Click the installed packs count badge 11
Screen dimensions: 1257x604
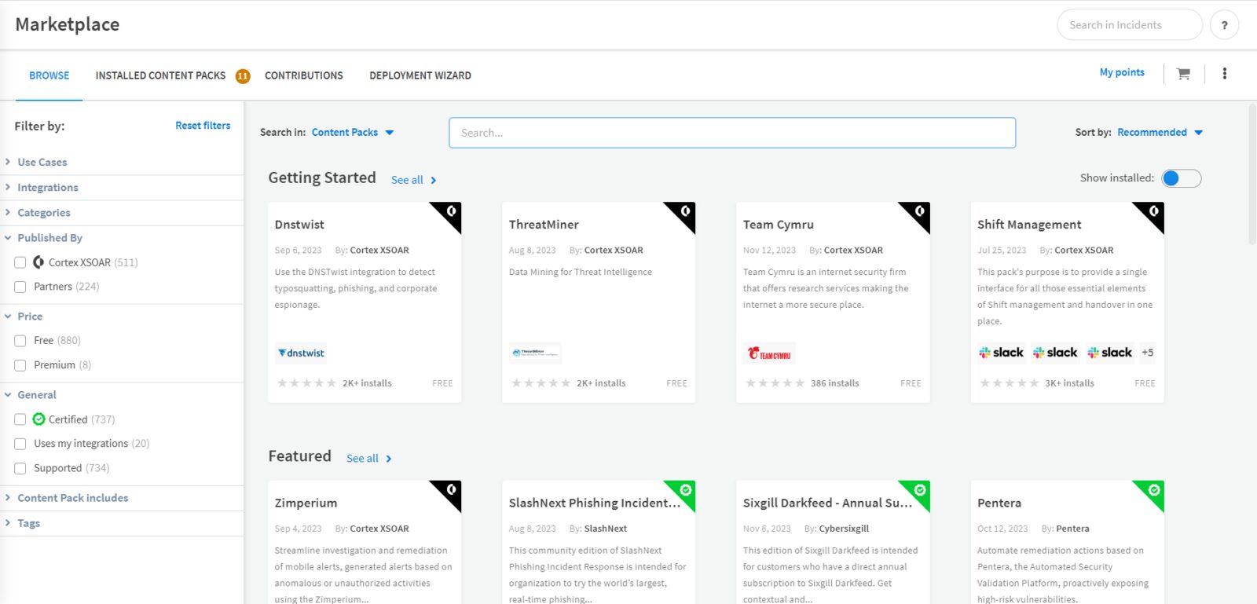(243, 76)
